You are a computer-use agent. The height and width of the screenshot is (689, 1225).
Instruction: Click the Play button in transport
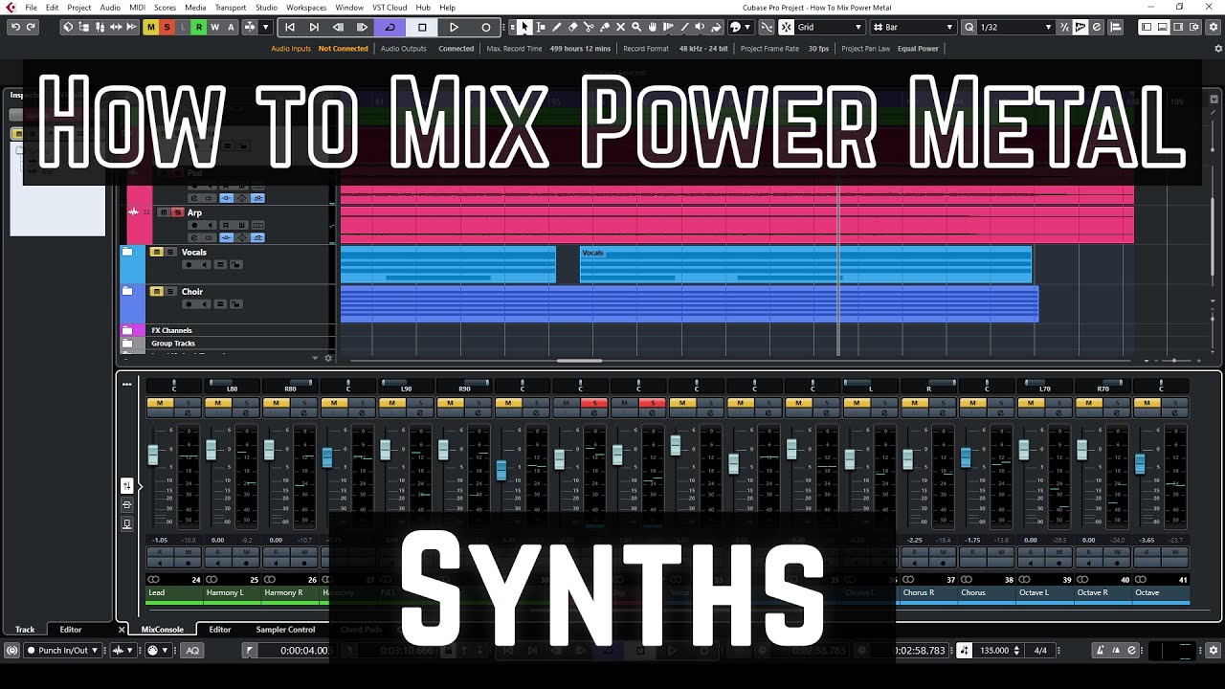[x=454, y=27]
